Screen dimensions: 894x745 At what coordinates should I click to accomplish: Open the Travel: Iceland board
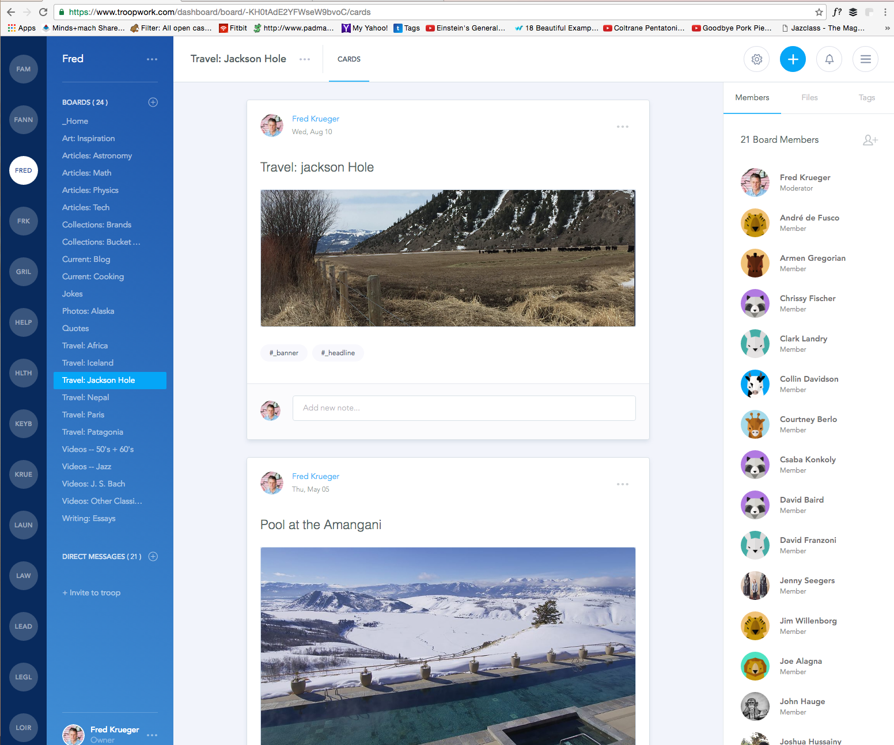tap(88, 363)
